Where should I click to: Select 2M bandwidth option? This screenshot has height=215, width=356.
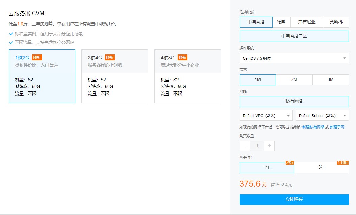pyautogui.click(x=294, y=80)
